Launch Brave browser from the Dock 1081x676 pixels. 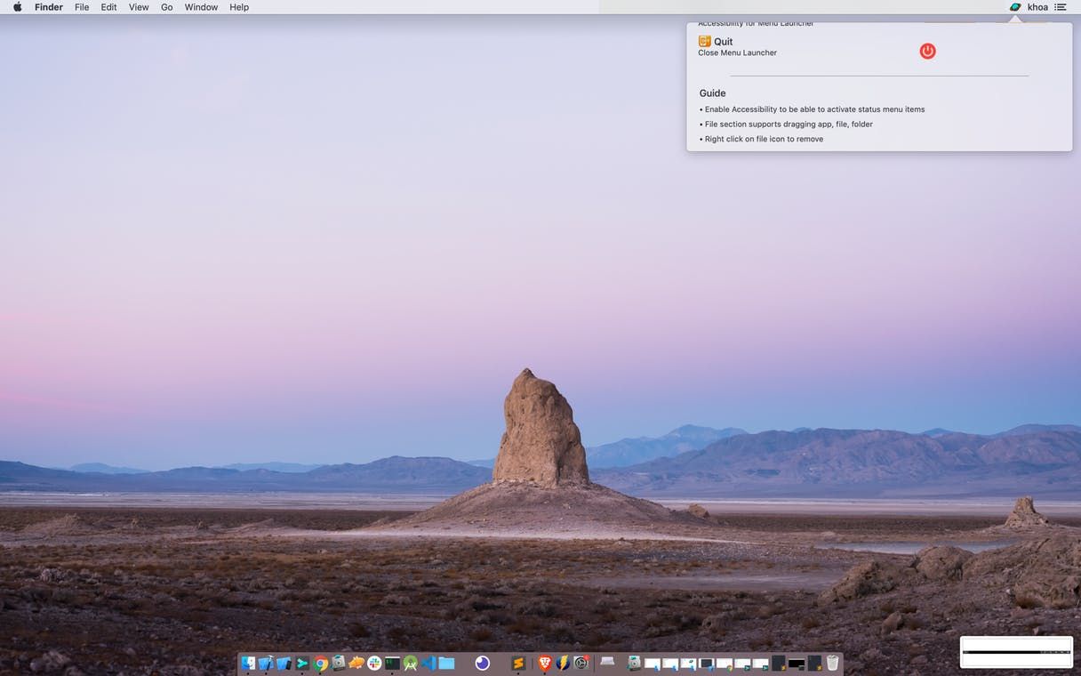[x=543, y=663]
